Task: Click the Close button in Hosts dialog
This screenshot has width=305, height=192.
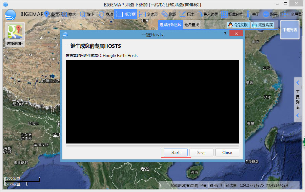Action: tap(227, 153)
